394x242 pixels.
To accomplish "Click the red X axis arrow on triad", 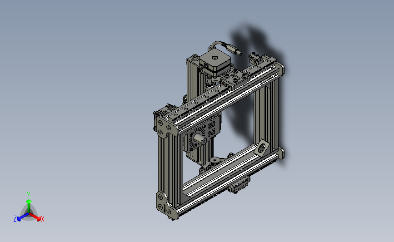I will (35, 217).
